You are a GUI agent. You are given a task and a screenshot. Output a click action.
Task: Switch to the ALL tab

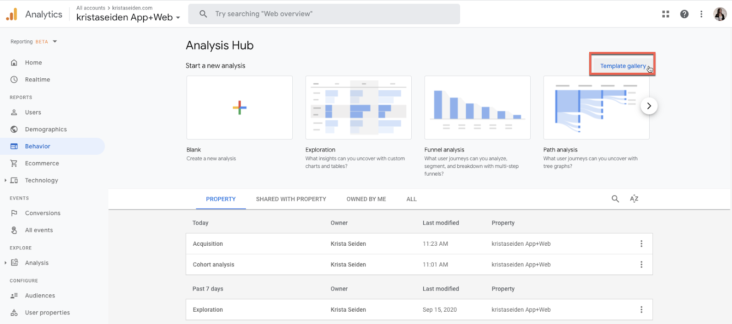coord(412,199)
